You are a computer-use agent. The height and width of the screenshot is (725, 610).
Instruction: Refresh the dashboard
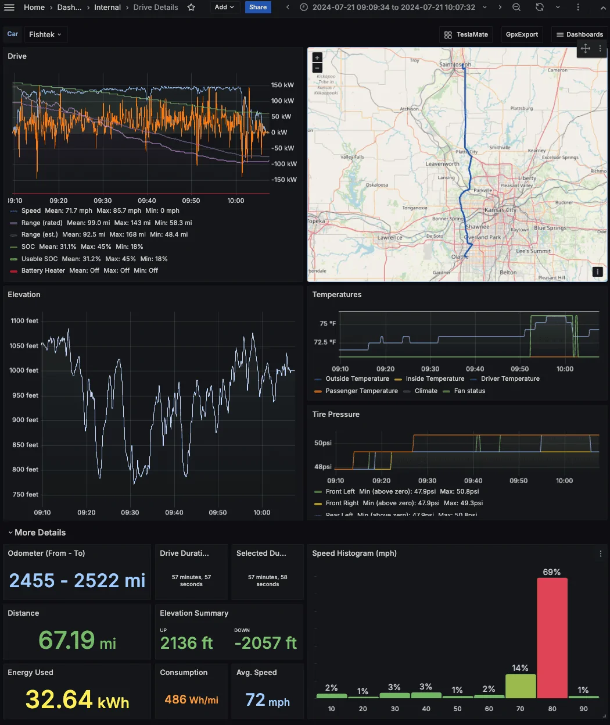tap(540, 8)
